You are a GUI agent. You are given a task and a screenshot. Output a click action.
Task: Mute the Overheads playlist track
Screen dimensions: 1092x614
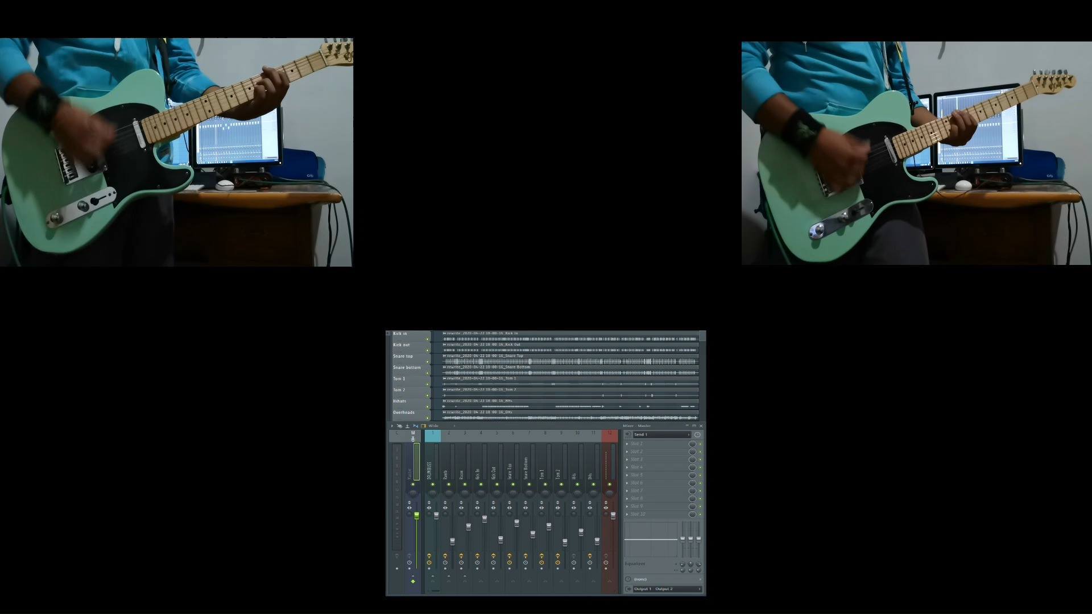428,418
